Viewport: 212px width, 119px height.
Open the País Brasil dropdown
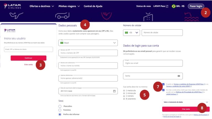point(88,43)
